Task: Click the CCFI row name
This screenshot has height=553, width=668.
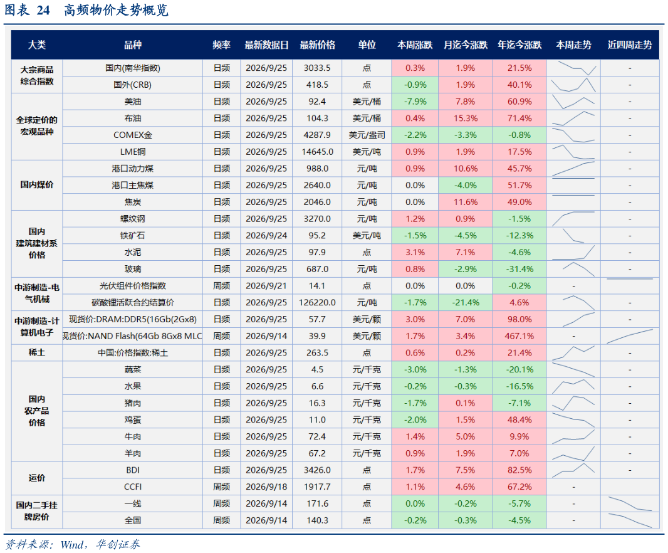Action: click(x=132, y=487)
